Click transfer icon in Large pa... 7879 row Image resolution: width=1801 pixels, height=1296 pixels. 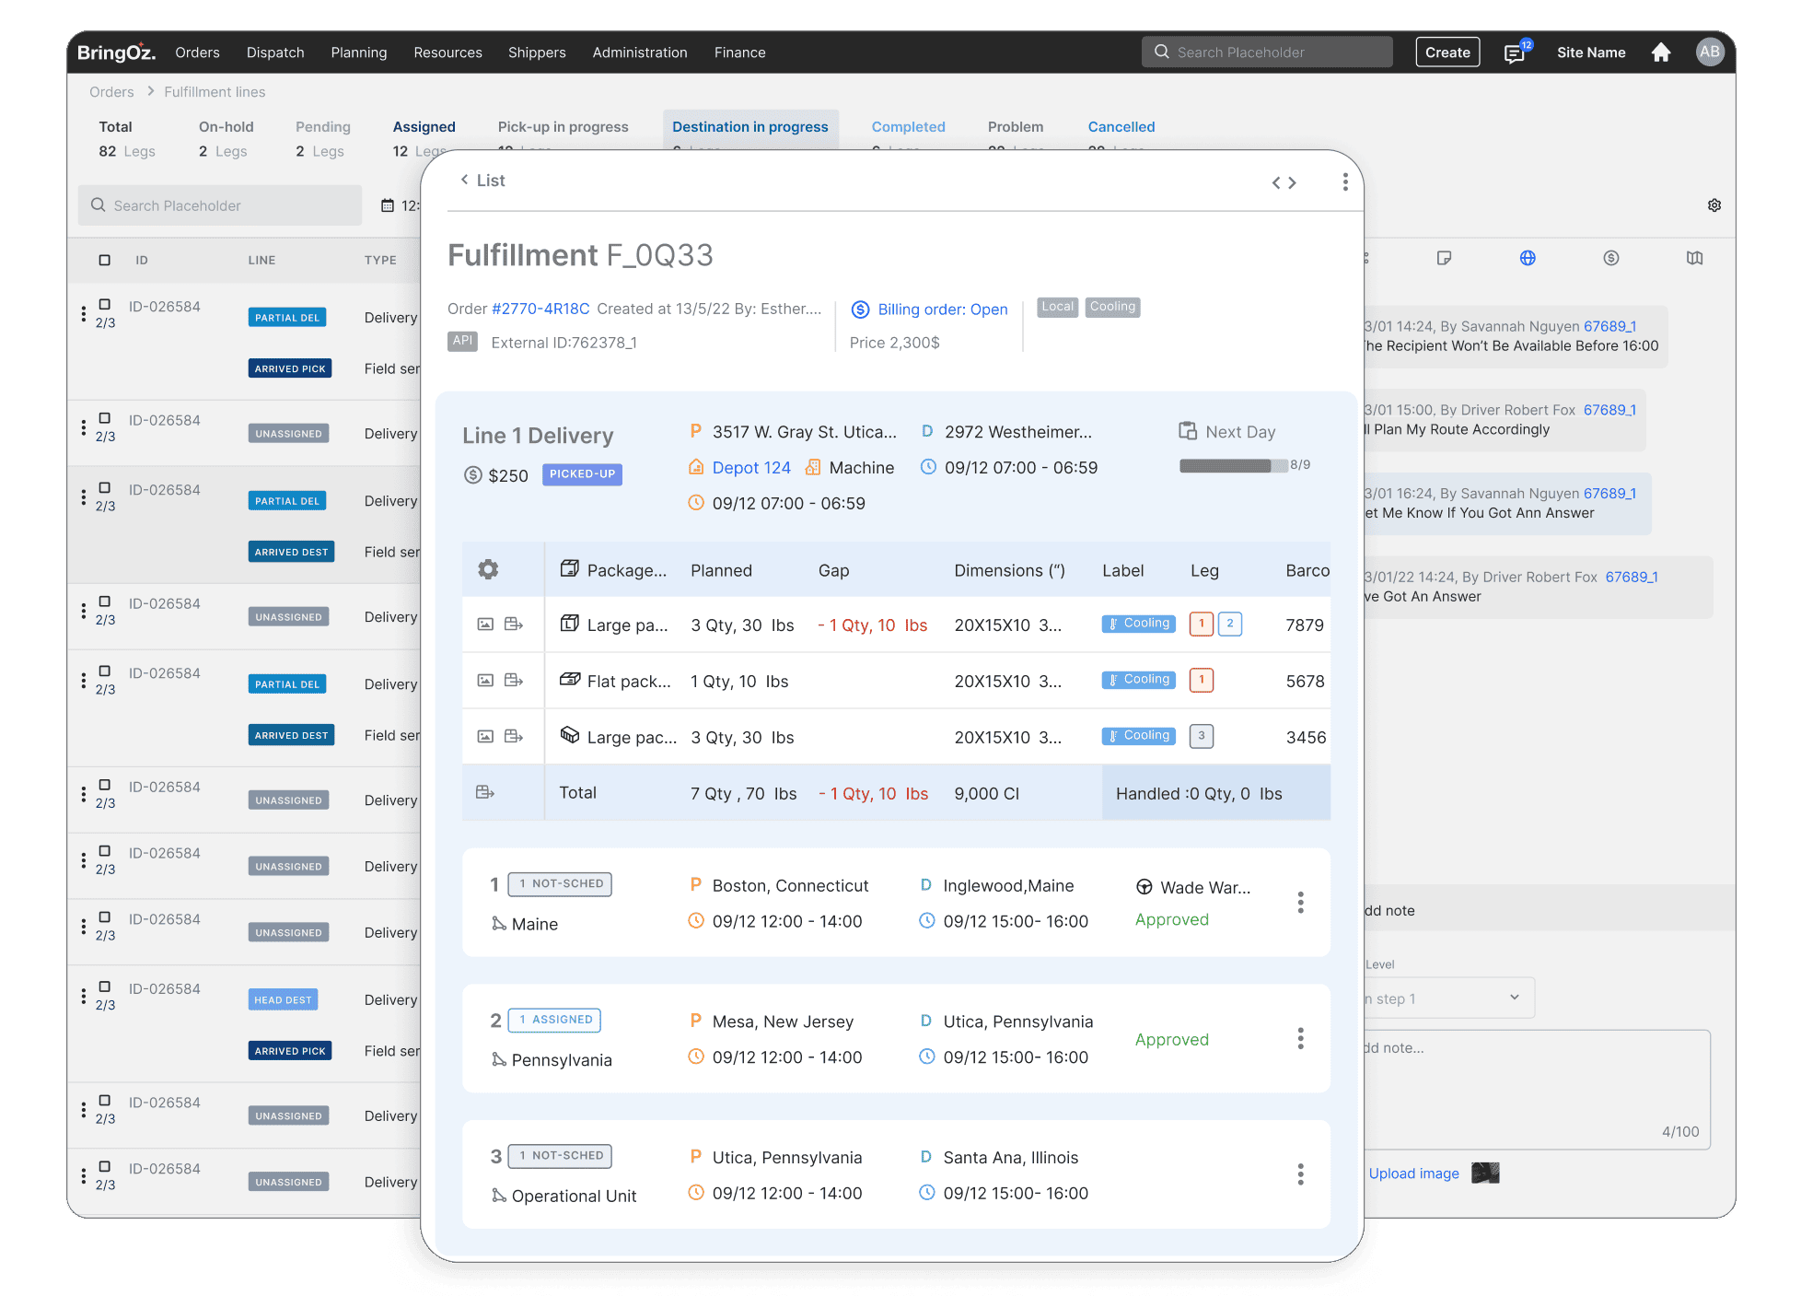pyautogui.click(x=514, y=625)
